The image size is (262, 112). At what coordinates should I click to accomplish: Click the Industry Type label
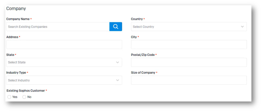[16, 73]
